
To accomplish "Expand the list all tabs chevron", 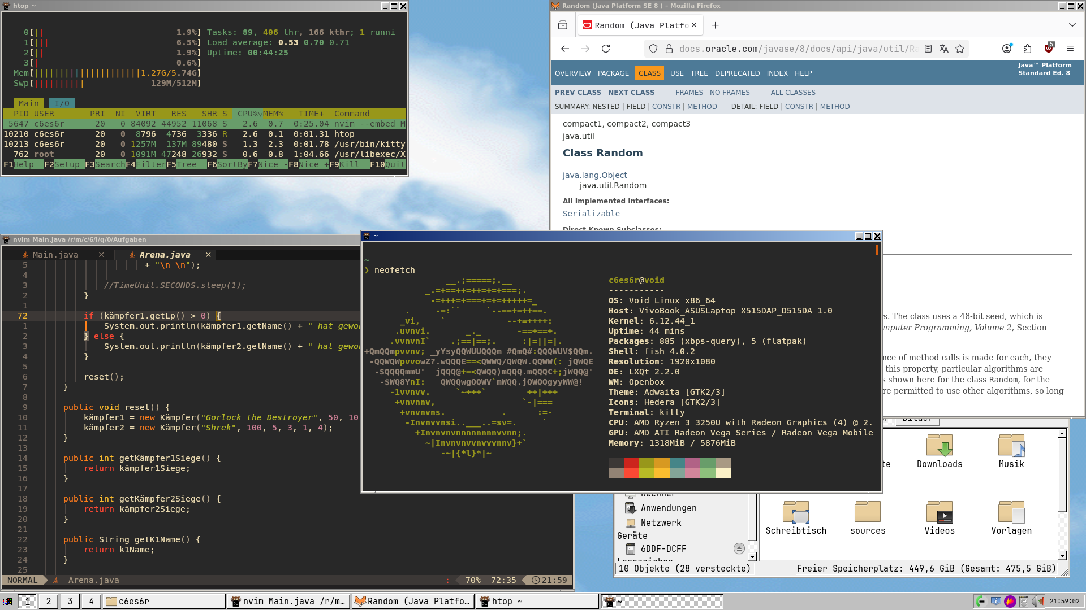I will click(x=1072, y=25).
